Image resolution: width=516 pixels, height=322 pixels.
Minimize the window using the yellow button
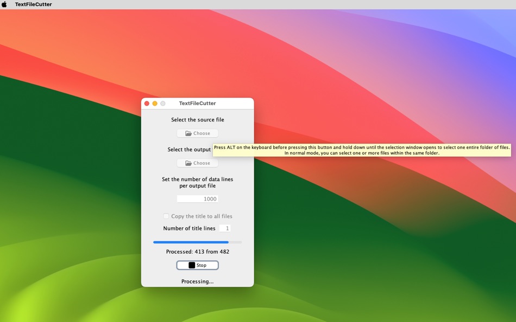(x=155, y=103)
